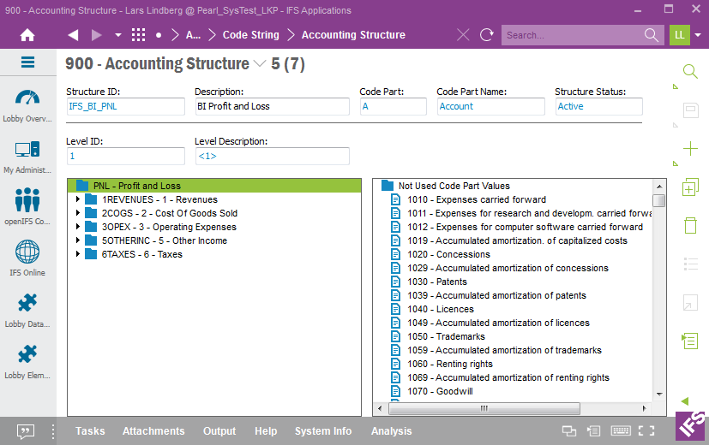Open openIFS Community sidebar icon
The height and width of the screenshot is (445, 709).
(x=27, y=206)
